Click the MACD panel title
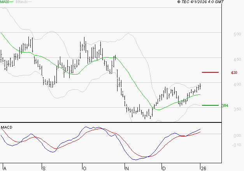This screenshot has width=244, height=171. (7, 127)
